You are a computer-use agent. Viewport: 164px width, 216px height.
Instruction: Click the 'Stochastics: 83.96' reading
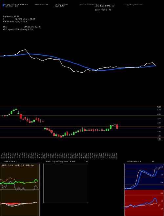[x=11, y=16]
